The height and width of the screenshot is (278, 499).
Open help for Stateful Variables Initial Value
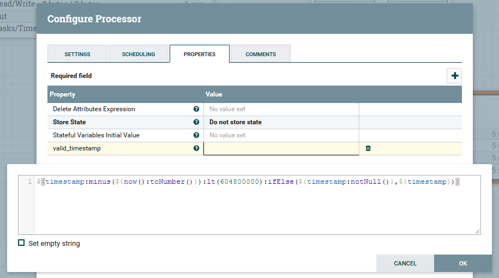[196, 135]
